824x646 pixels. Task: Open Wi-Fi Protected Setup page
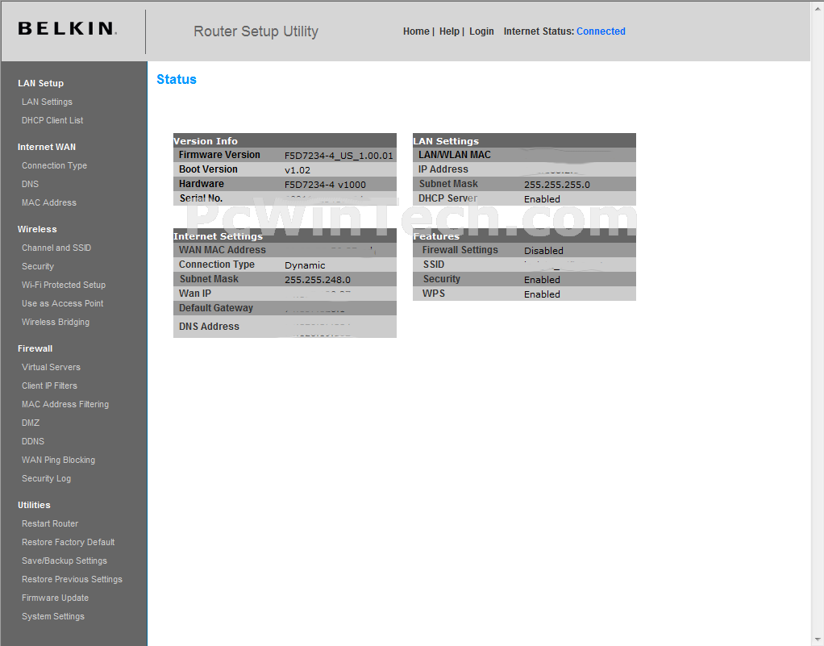click(x=64, y=285)
